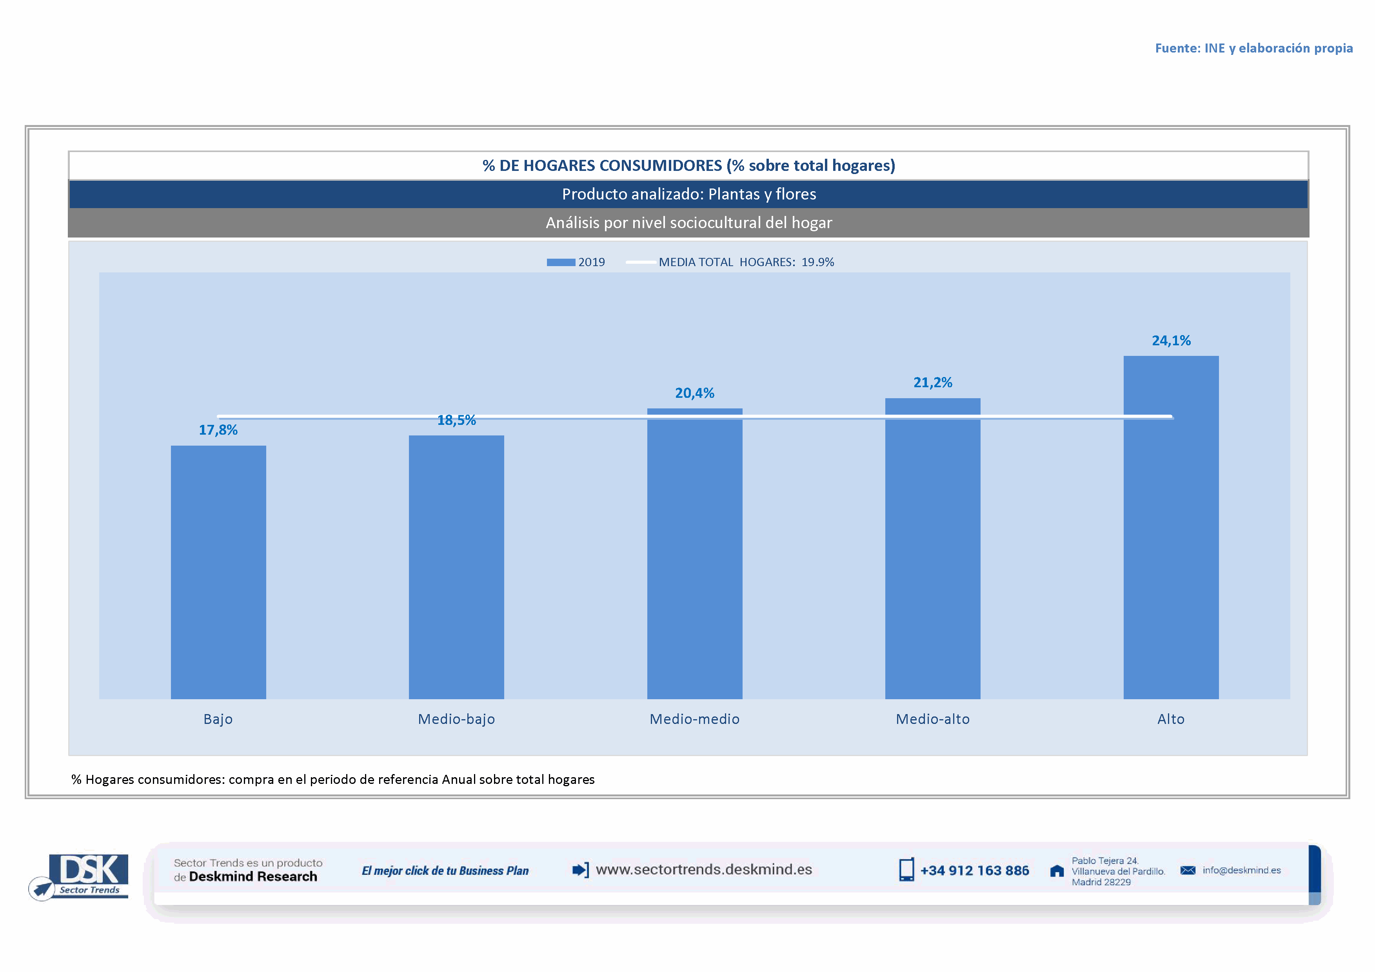Click the +34 912 163 886 phone number
1375x972 pixels.
pyautogui.click(x=974, y=870)
